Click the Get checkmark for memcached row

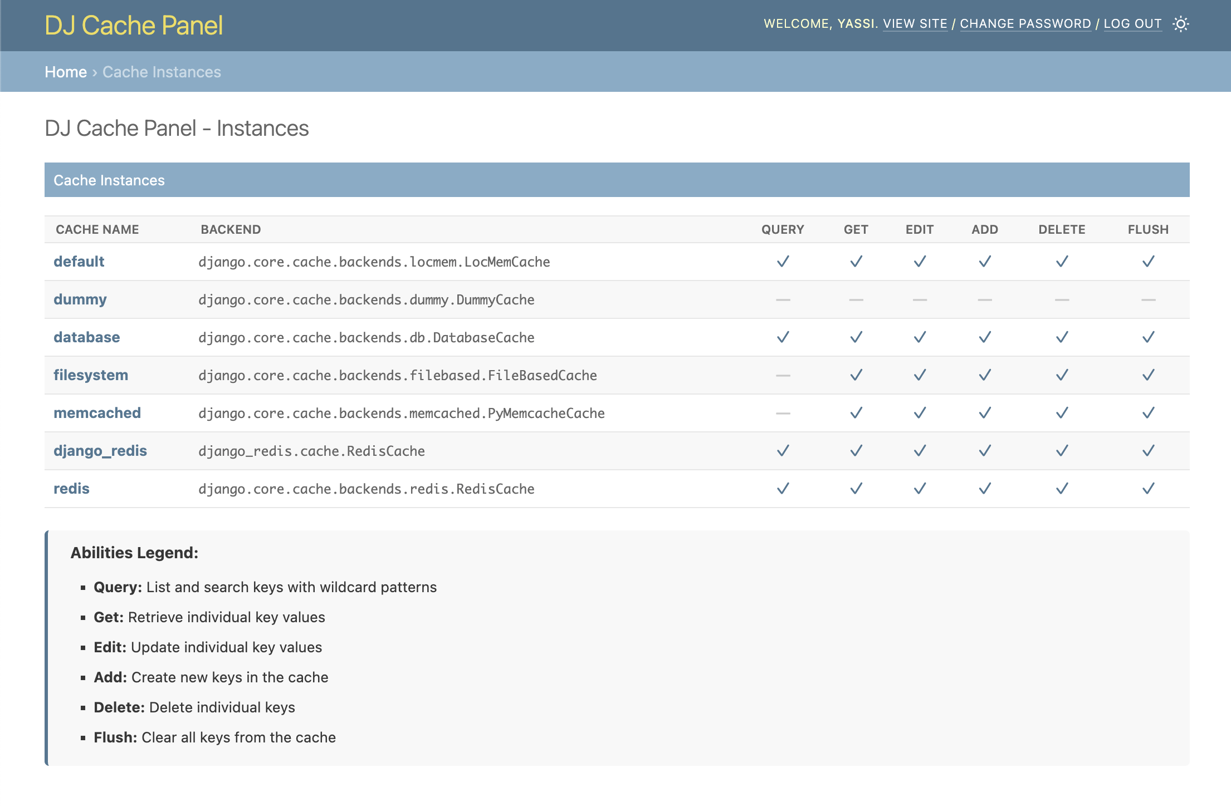[856, 413]
